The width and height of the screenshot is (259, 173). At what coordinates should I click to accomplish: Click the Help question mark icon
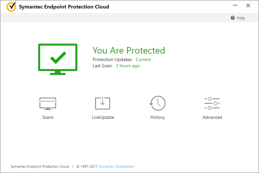(233, 18)
